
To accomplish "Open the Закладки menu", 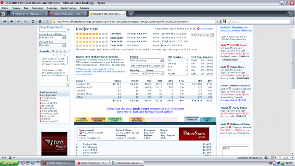I will coord(37,8).
